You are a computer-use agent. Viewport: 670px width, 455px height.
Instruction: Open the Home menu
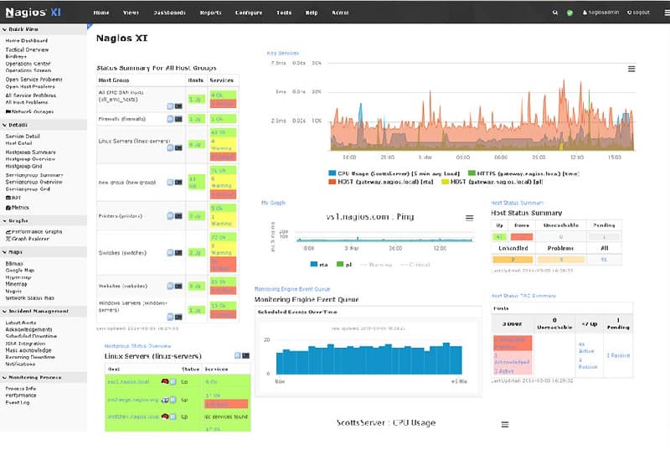click(101, 13)
